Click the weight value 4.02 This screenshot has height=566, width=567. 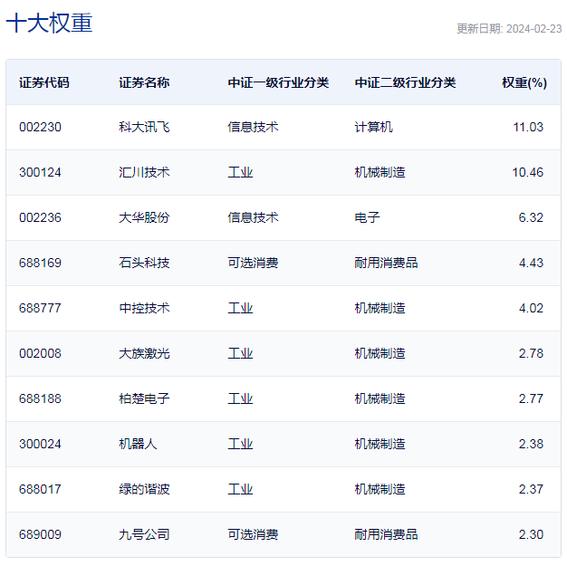[531, 308]
